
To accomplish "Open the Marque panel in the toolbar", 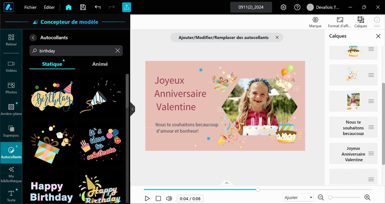I will click(315, 22).
